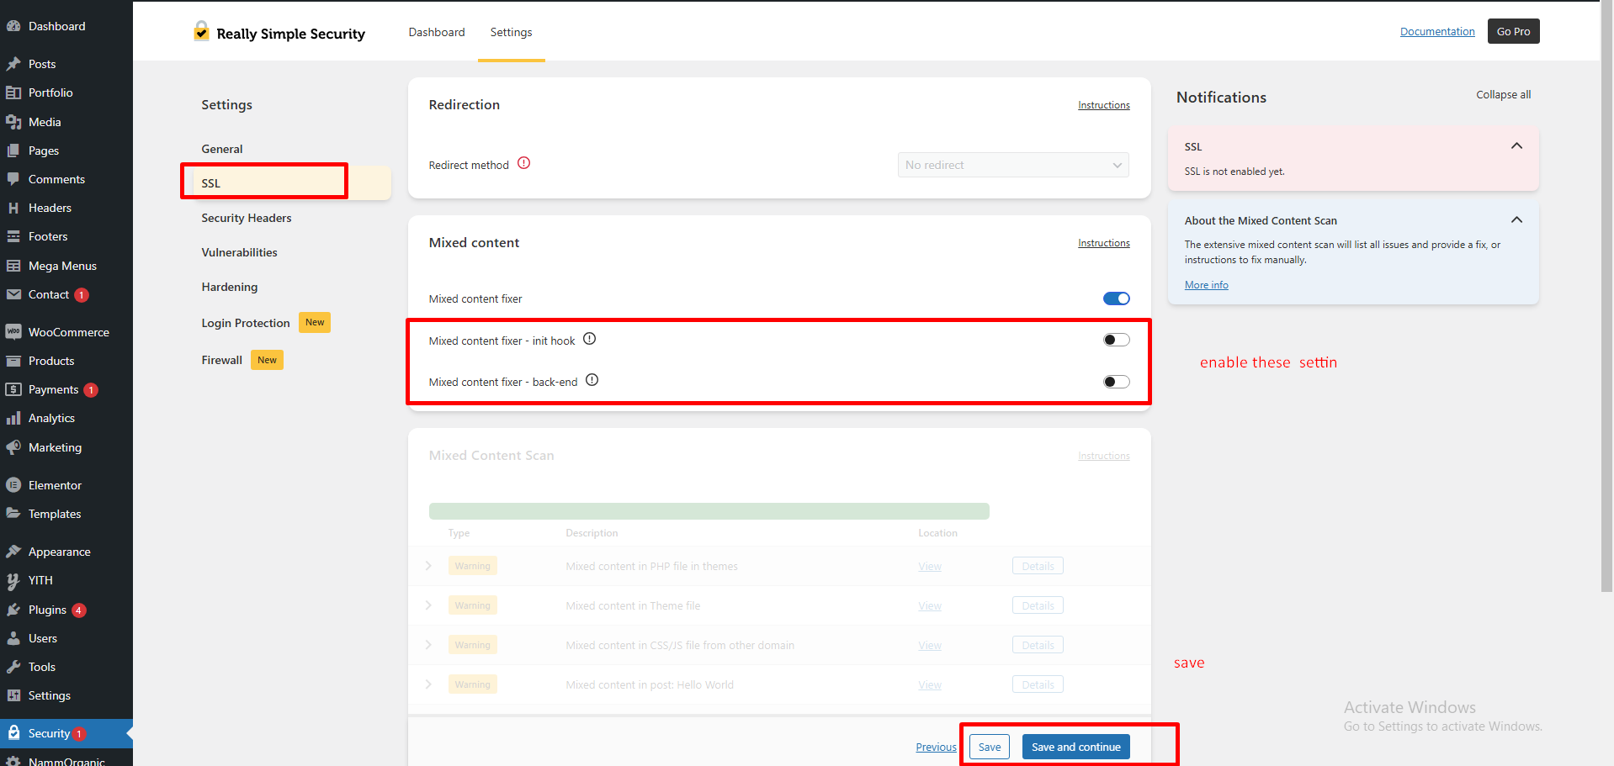Viewport: 1614px width, 766px height.
Task: Click the Plugins plug icon
Action: point(13,610)
